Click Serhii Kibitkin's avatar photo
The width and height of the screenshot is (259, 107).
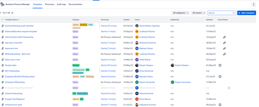[137, 26]
